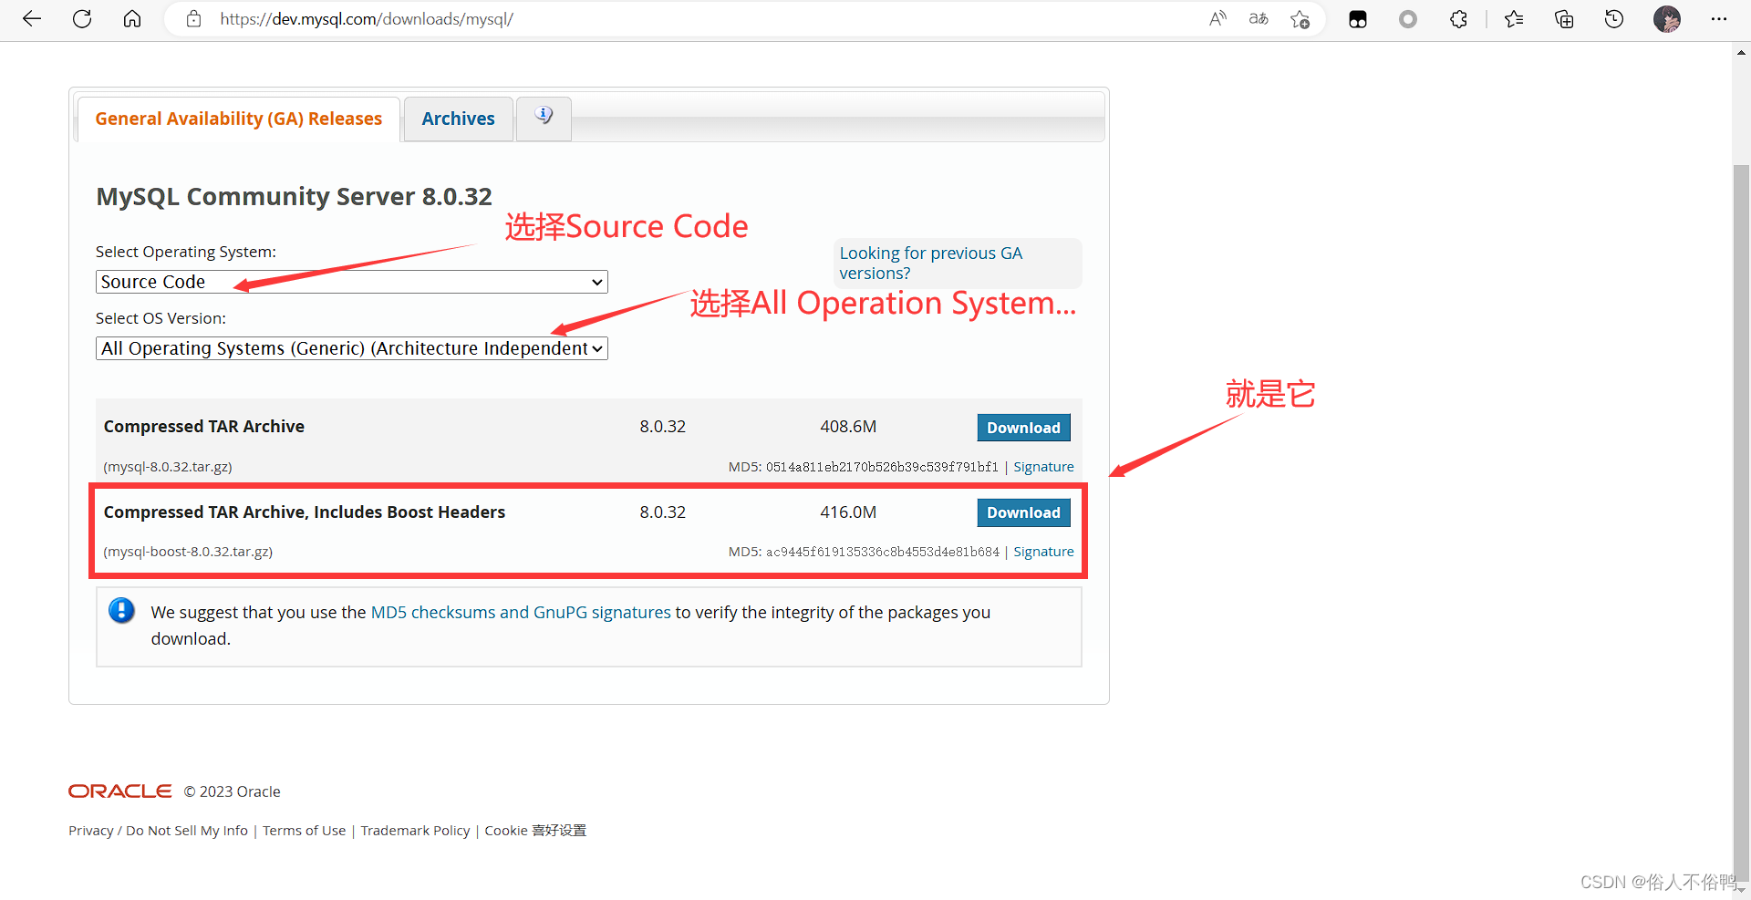Click the blue exclamation info icon
This screenshot has height=900, width=1751.
coord(121,610)
